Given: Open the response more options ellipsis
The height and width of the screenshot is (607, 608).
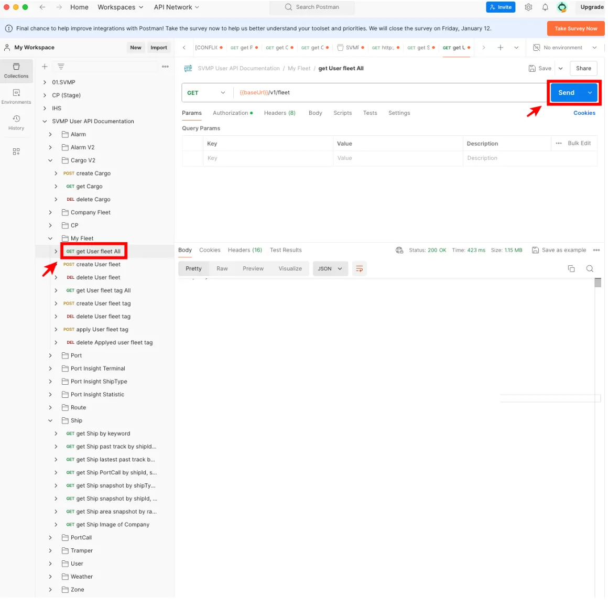Looking at the screenshot, I should 598,251.
